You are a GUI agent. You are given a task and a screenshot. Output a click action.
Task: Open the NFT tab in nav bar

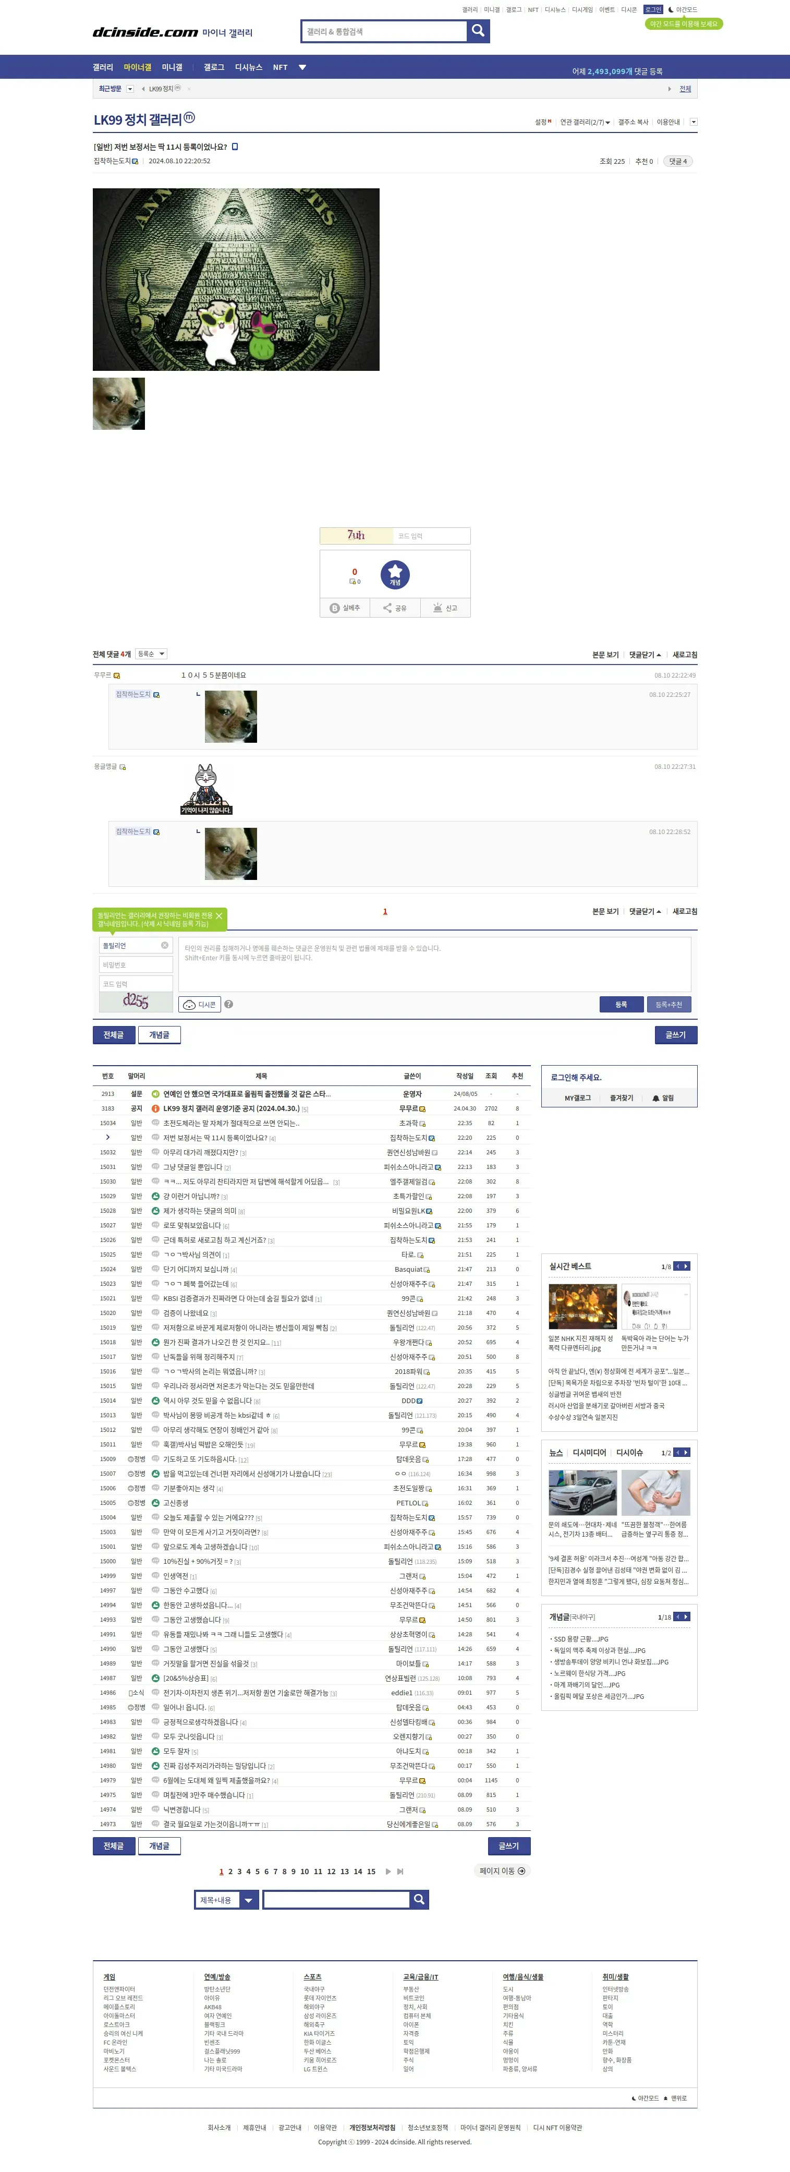(280, 67)
